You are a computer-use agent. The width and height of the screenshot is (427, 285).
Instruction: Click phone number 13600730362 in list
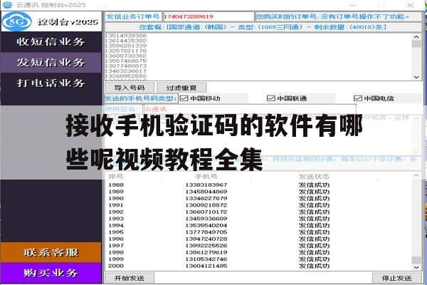126,56
